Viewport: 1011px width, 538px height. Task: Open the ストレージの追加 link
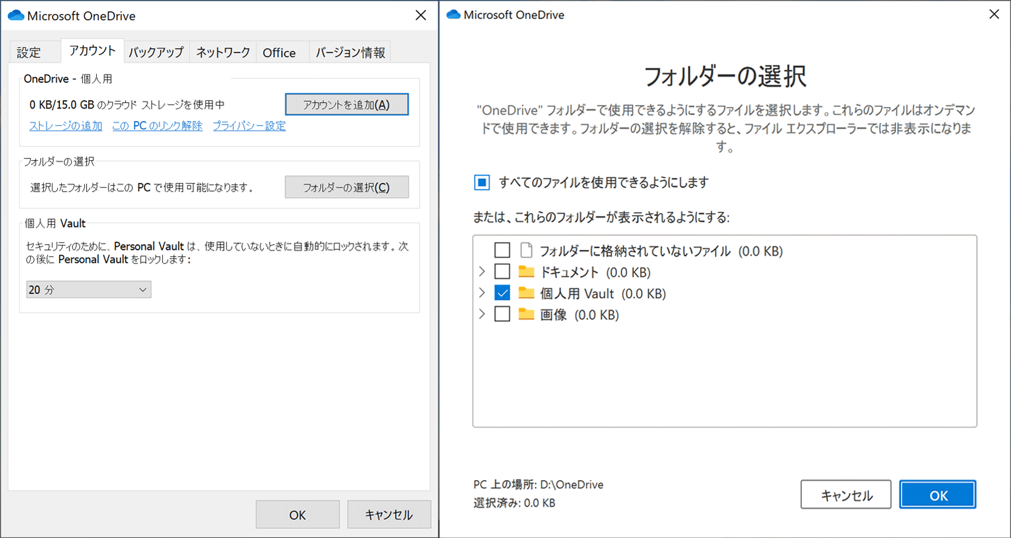(x=66, y=126)
